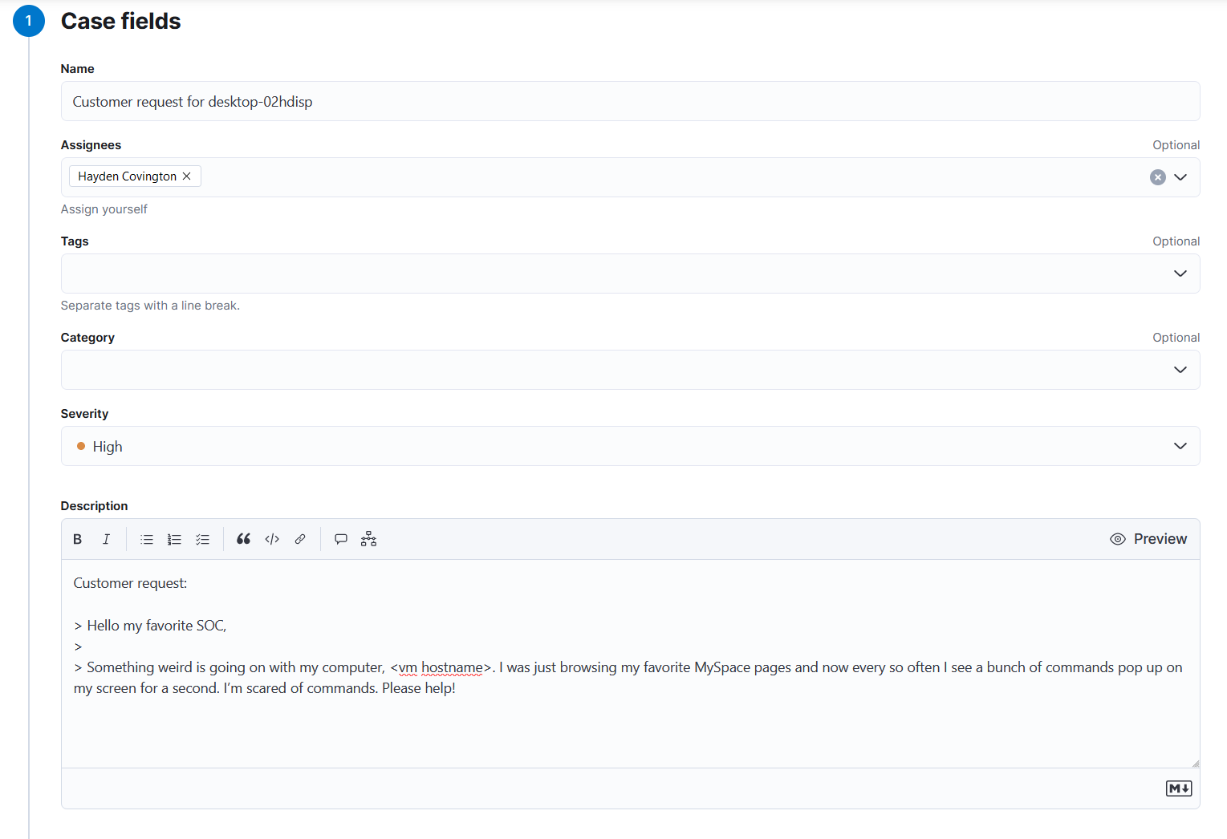Click the 'Customer request:' line in description
1227x839 pixels.
click(130, 583)
